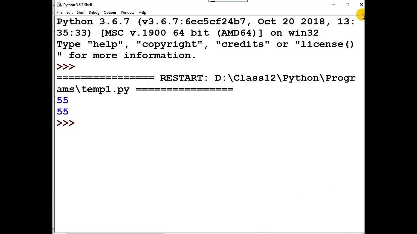
Task: Show the Options menu
Action: click(110, 12)
